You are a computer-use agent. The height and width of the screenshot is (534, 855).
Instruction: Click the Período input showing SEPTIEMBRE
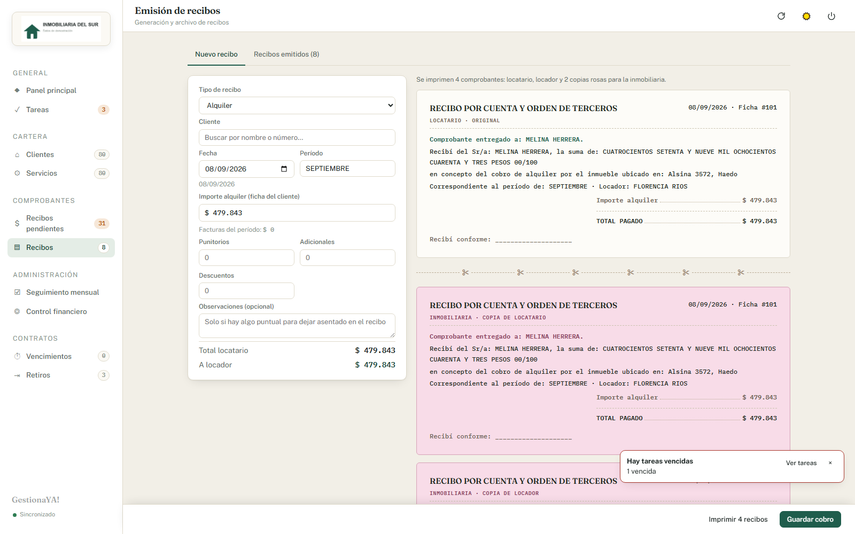point(347,168)
